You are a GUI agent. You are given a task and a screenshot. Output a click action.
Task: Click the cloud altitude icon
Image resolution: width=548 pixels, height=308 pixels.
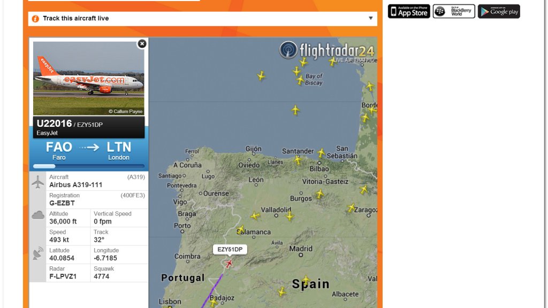pos(38,215)
